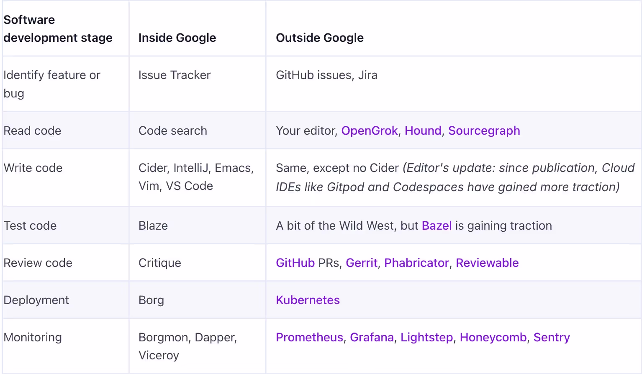Follow the Gerrit link
This screenshot has height=374, width=642.
(x=362, y=263)
